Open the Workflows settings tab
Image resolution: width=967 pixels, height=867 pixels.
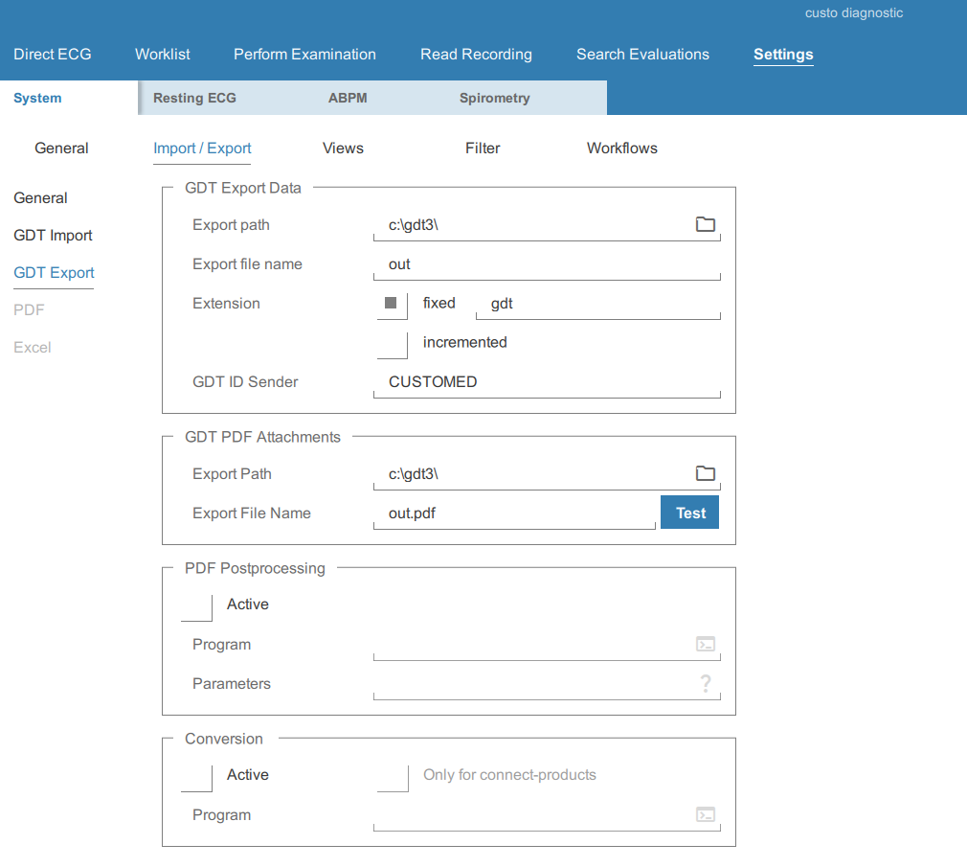(621, 148)
